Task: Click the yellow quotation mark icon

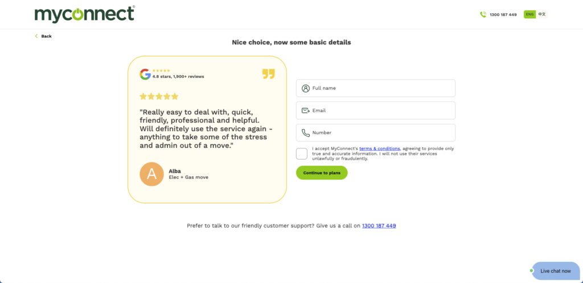Action: coord(268,74)
